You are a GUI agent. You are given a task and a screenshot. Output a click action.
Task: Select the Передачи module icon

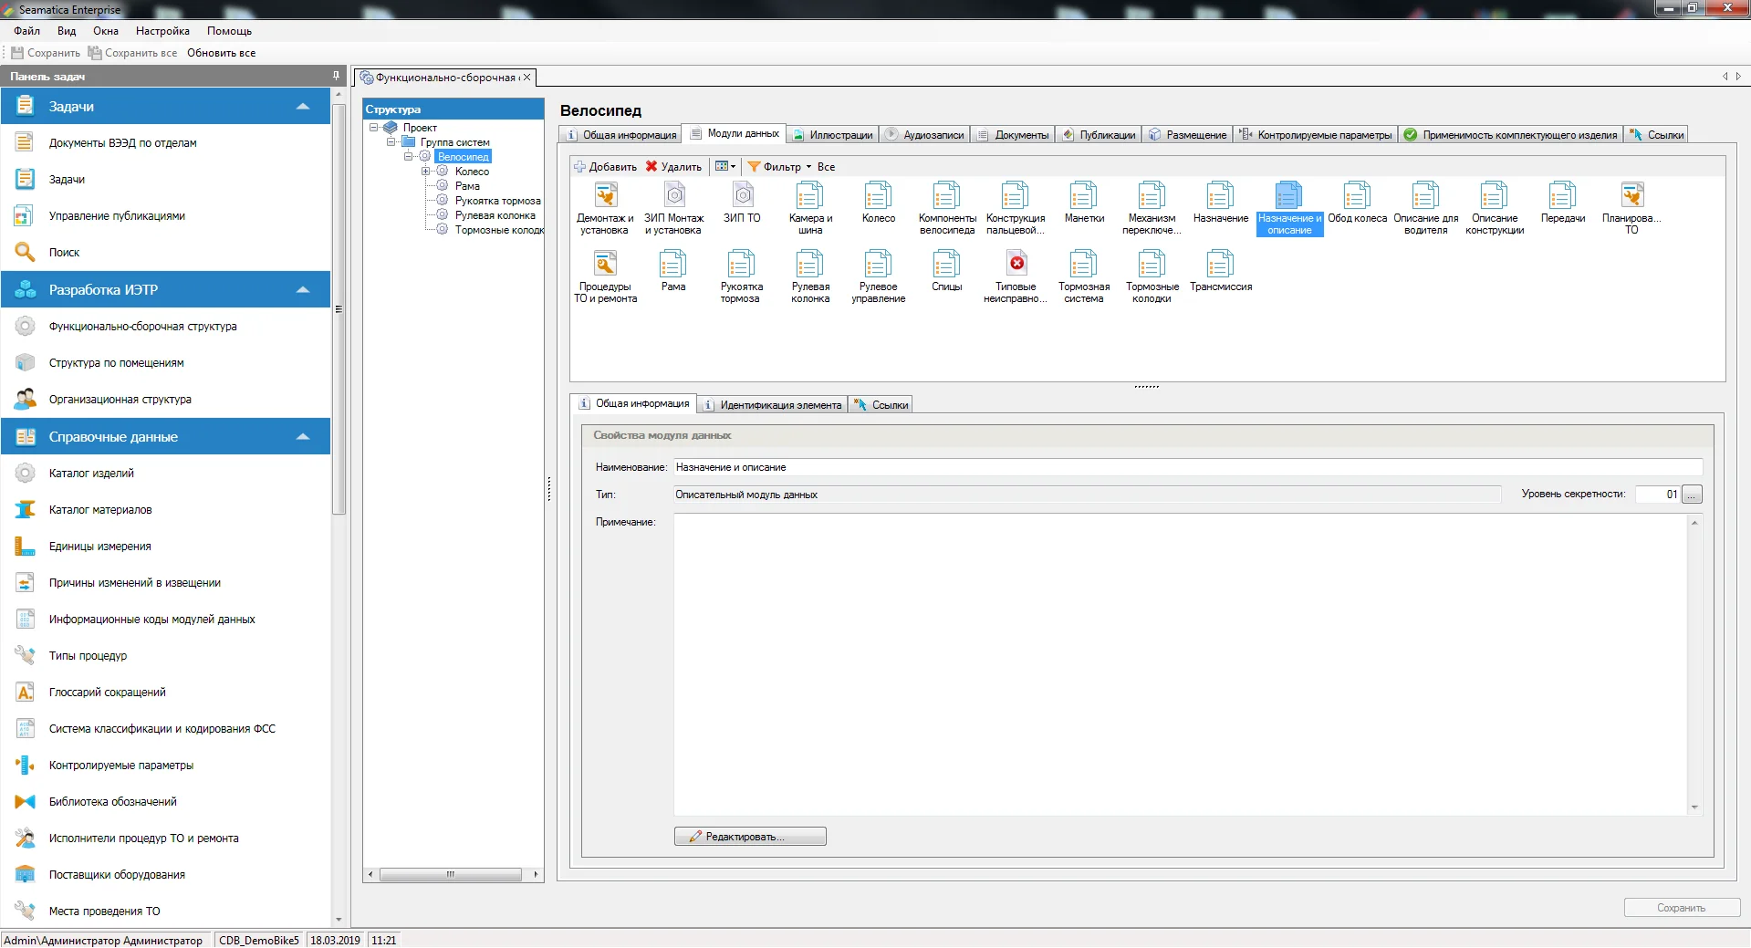(x=1563, y=203)
